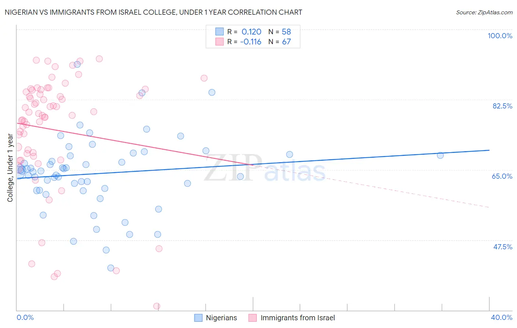Click the 40.0% x-axis label
517x328 pixels.
502,317
